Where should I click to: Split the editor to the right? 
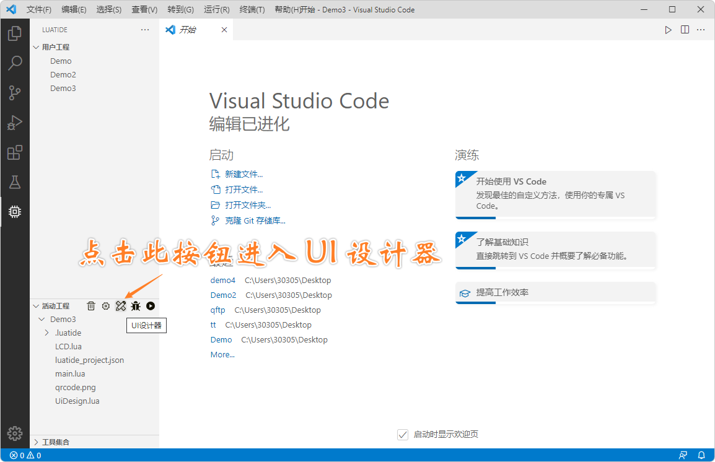coord(685,30)
